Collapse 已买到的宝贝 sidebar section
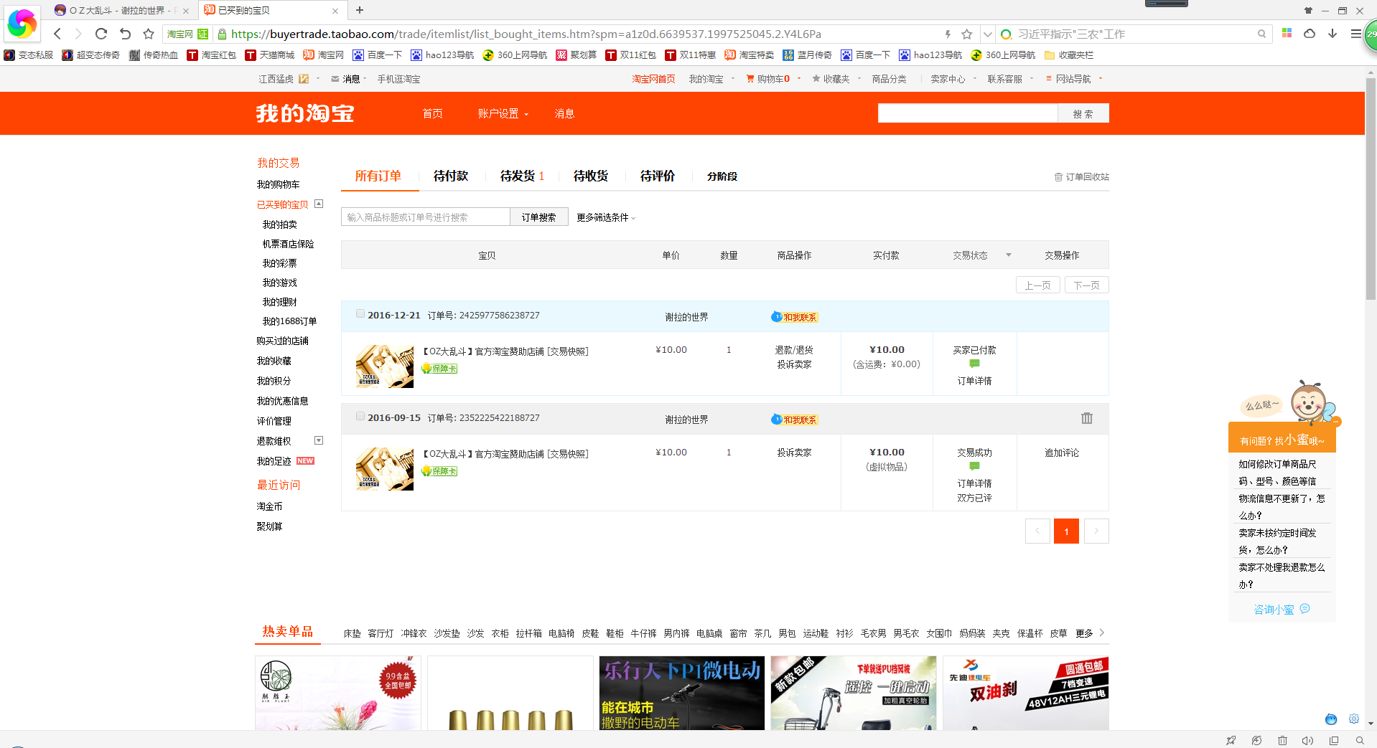Viewport: 1377px width, 748px height. (319, 204)
